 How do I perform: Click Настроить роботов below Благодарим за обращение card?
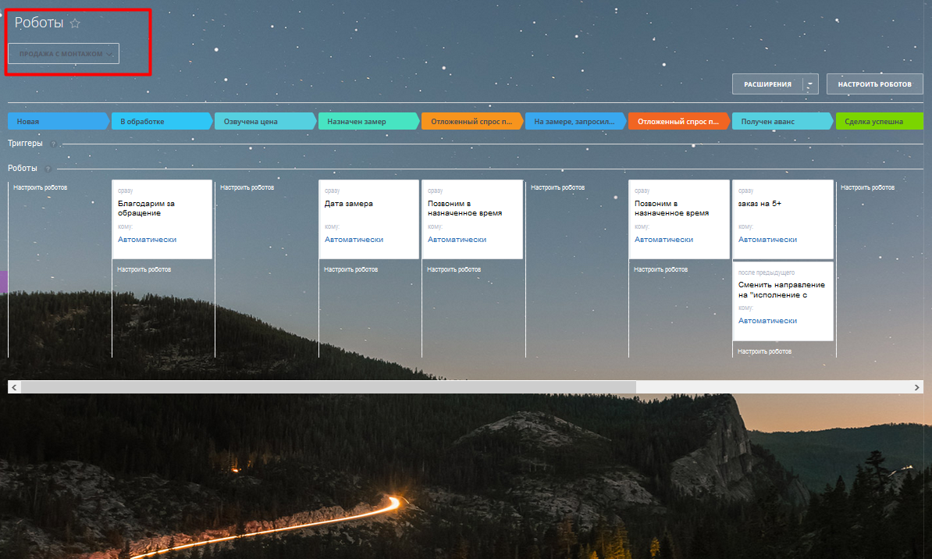(x=144, y=269)
